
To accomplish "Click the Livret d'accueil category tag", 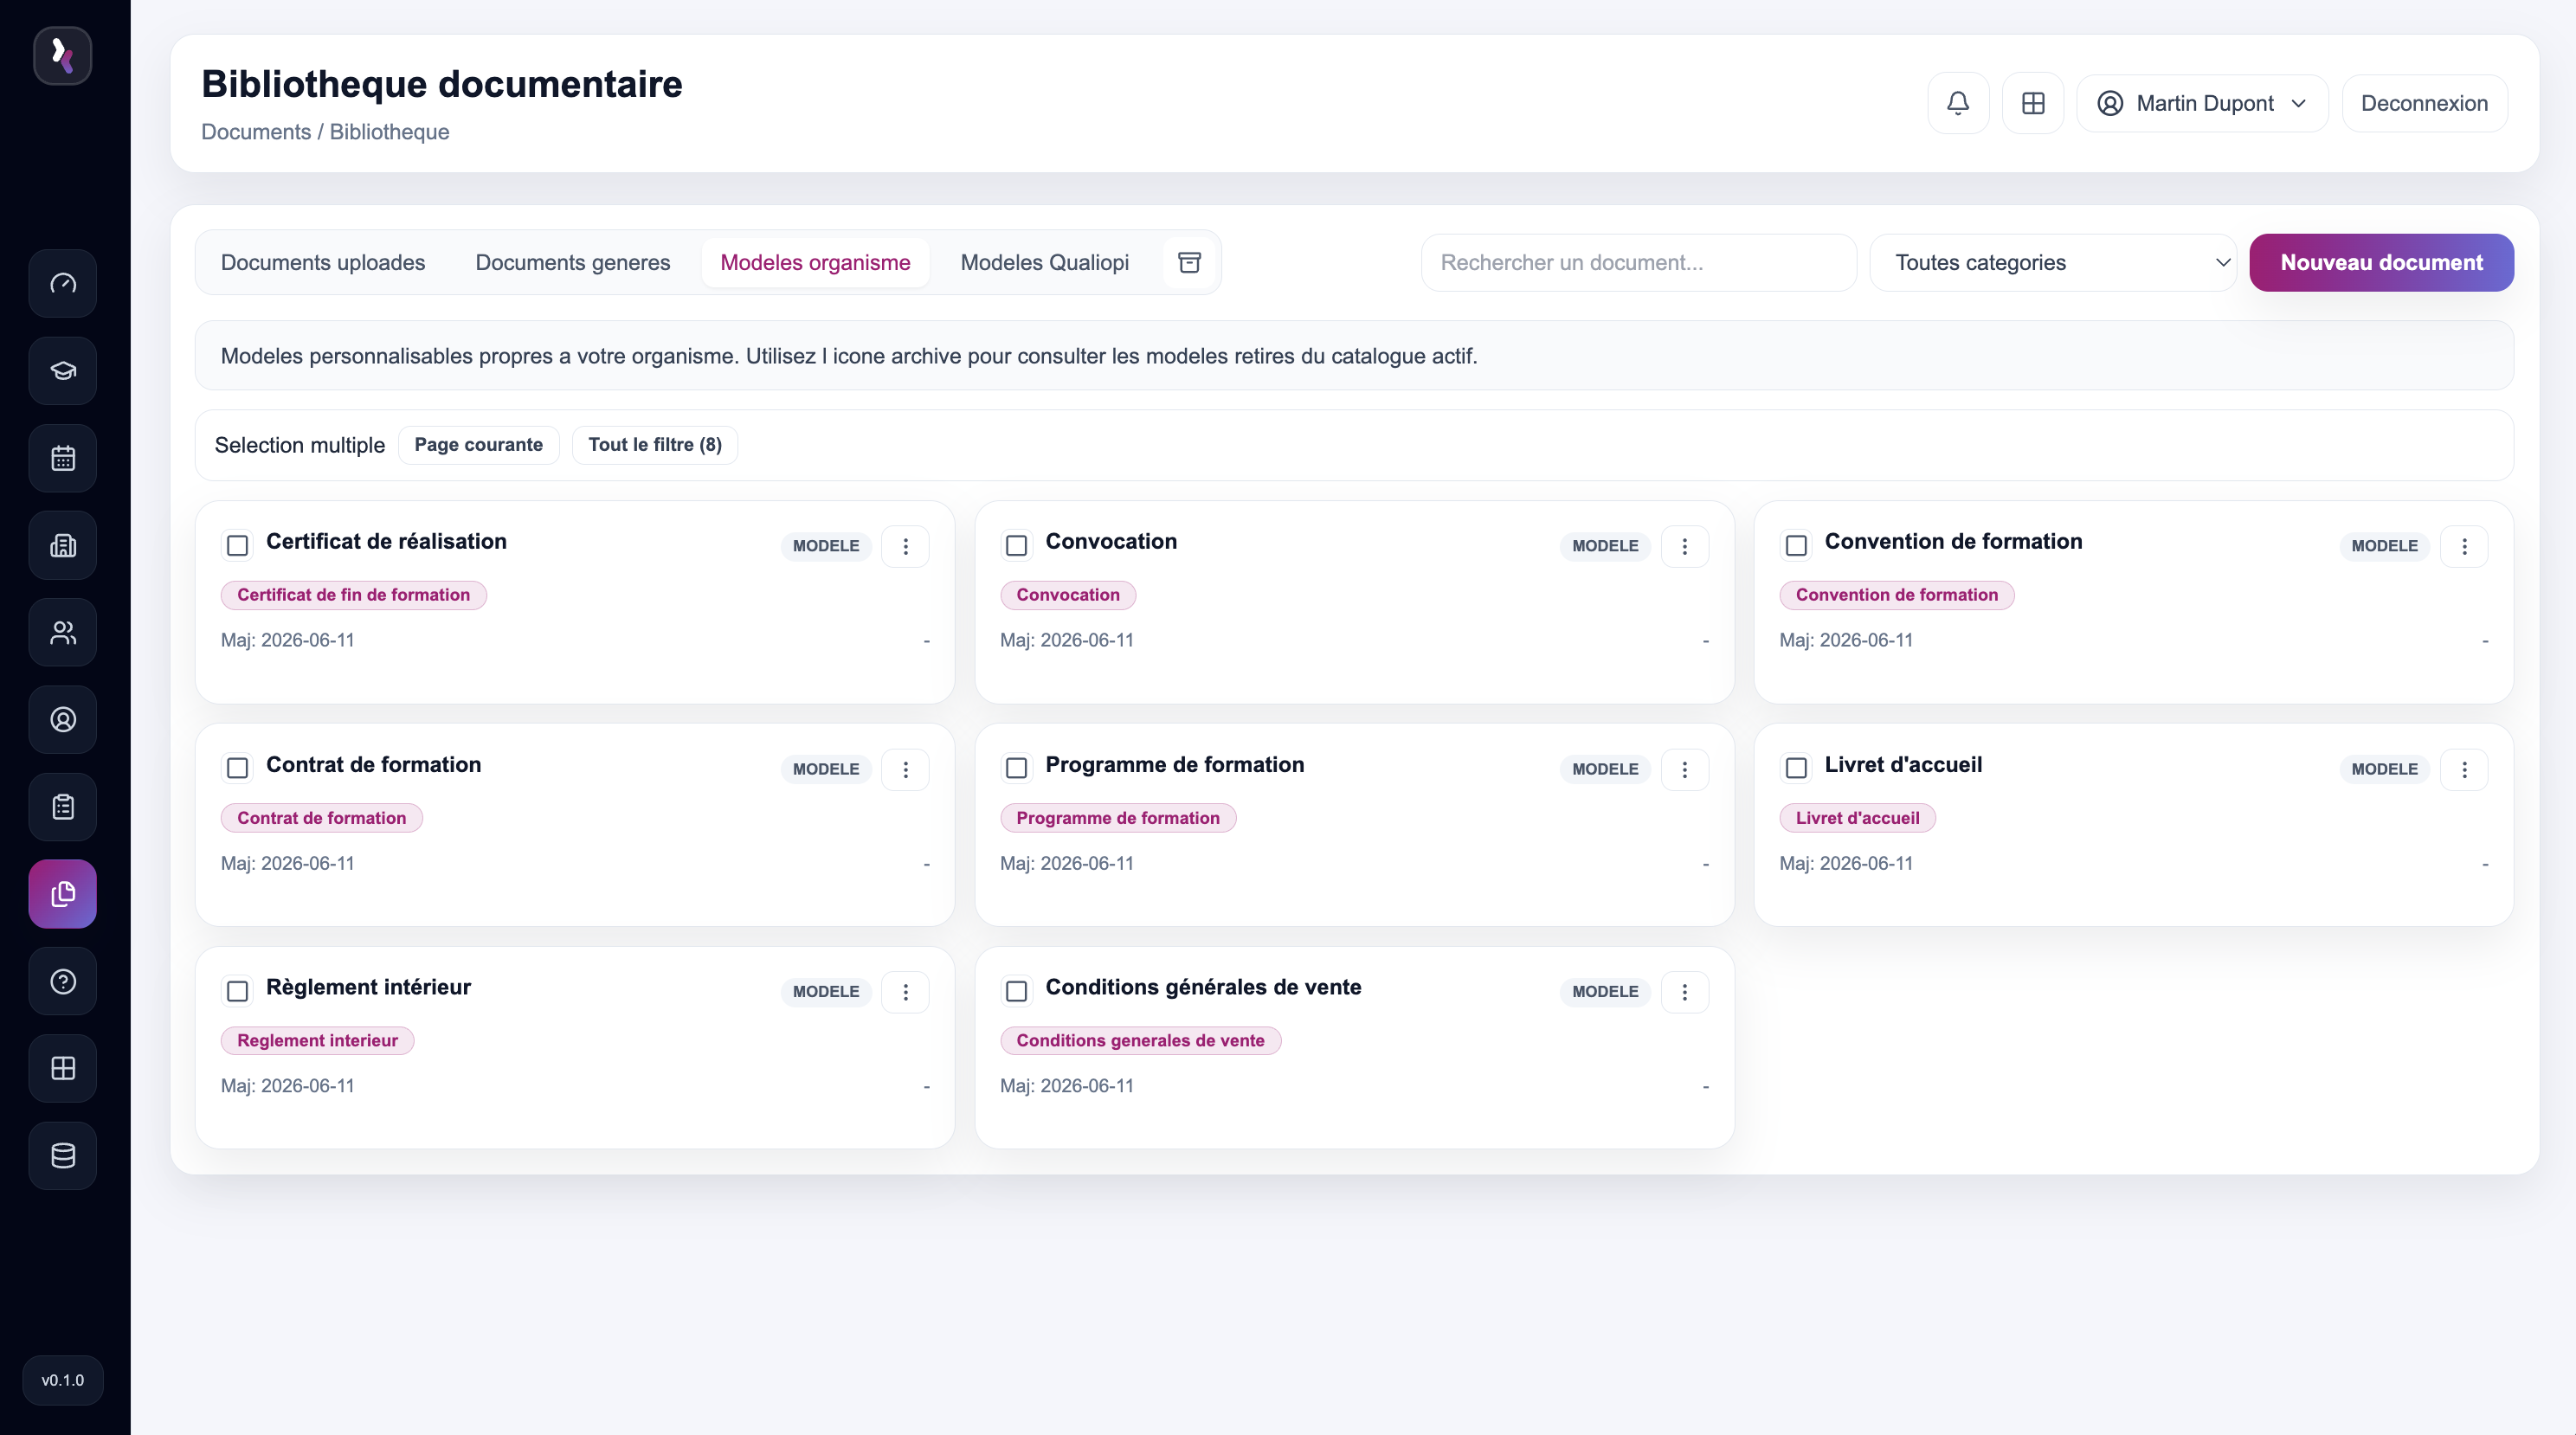I will 1857,818.
